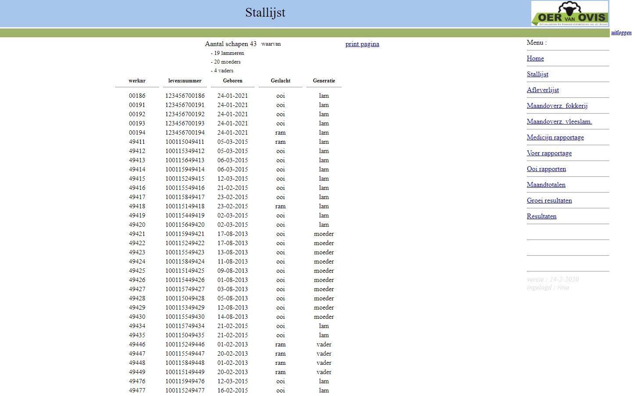This screenshot has height=396, width=637.
Task: Go to Afleverlijst page
Action: [543, 90]
